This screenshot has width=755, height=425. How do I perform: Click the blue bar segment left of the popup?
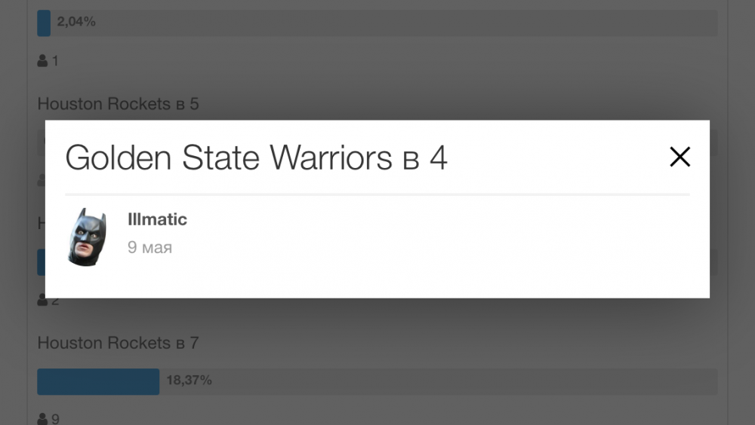(41, 262)
